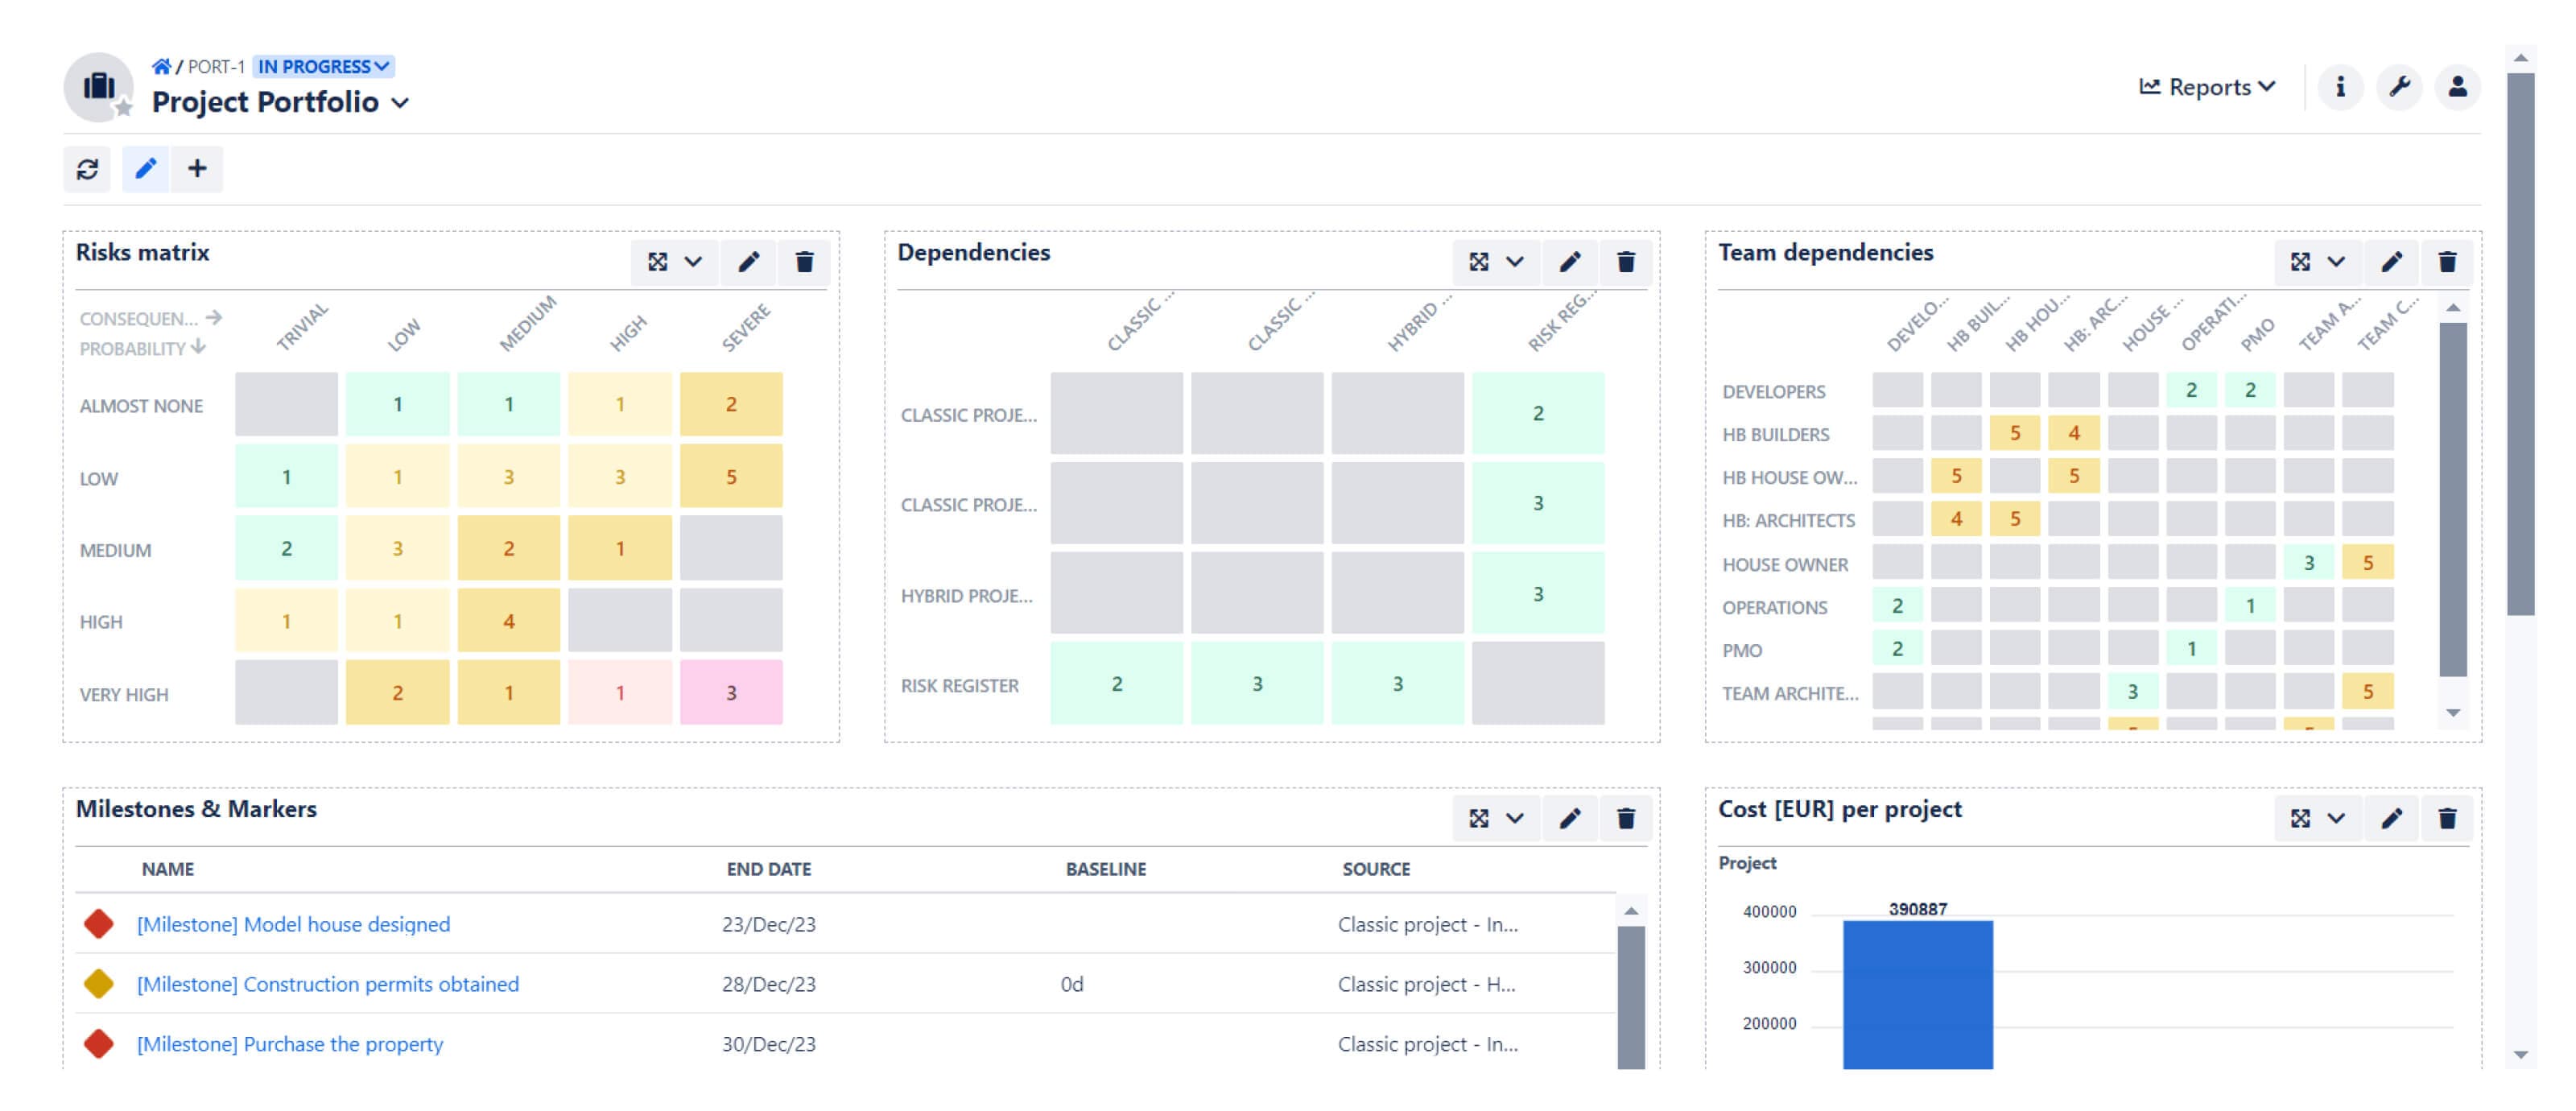
Task: Click the 390887 cost bar in chart
Action: point(1917,994)
